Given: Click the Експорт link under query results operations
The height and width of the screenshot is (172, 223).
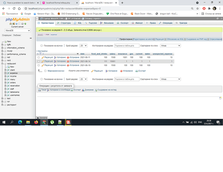Looking at the screenshot, I should (x=76, y=90).
